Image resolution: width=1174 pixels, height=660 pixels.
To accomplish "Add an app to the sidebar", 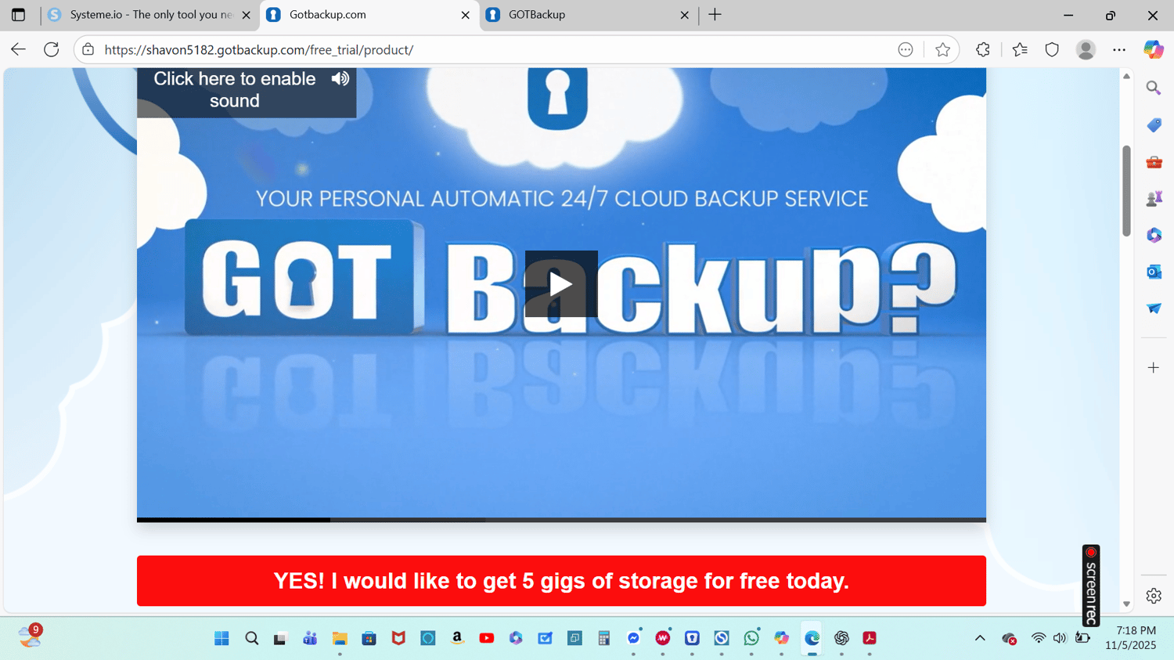I will point(1154,367).
